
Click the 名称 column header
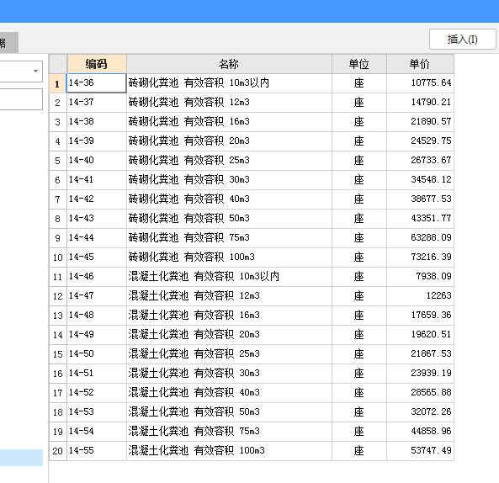[x=229, y=64]
